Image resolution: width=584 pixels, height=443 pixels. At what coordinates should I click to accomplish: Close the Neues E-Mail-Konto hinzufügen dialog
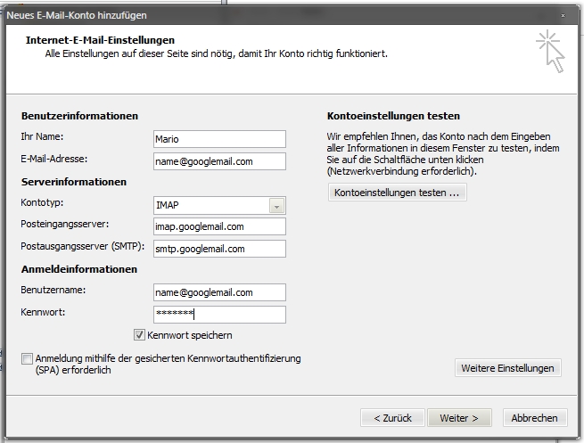562,15
